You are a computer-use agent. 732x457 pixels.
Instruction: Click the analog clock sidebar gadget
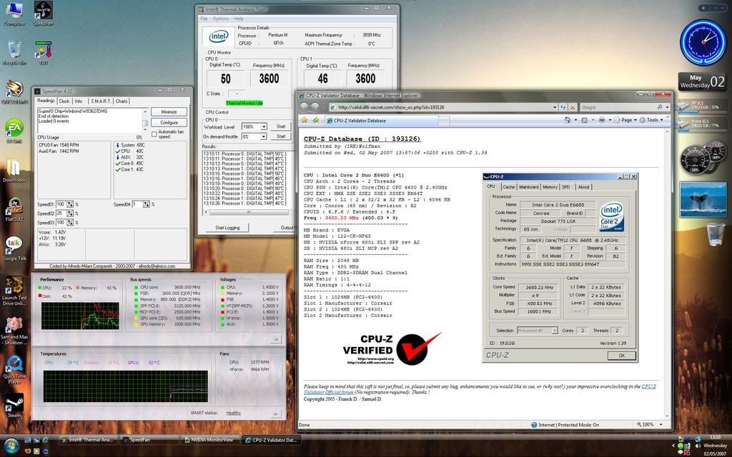(x=703, y=43)
